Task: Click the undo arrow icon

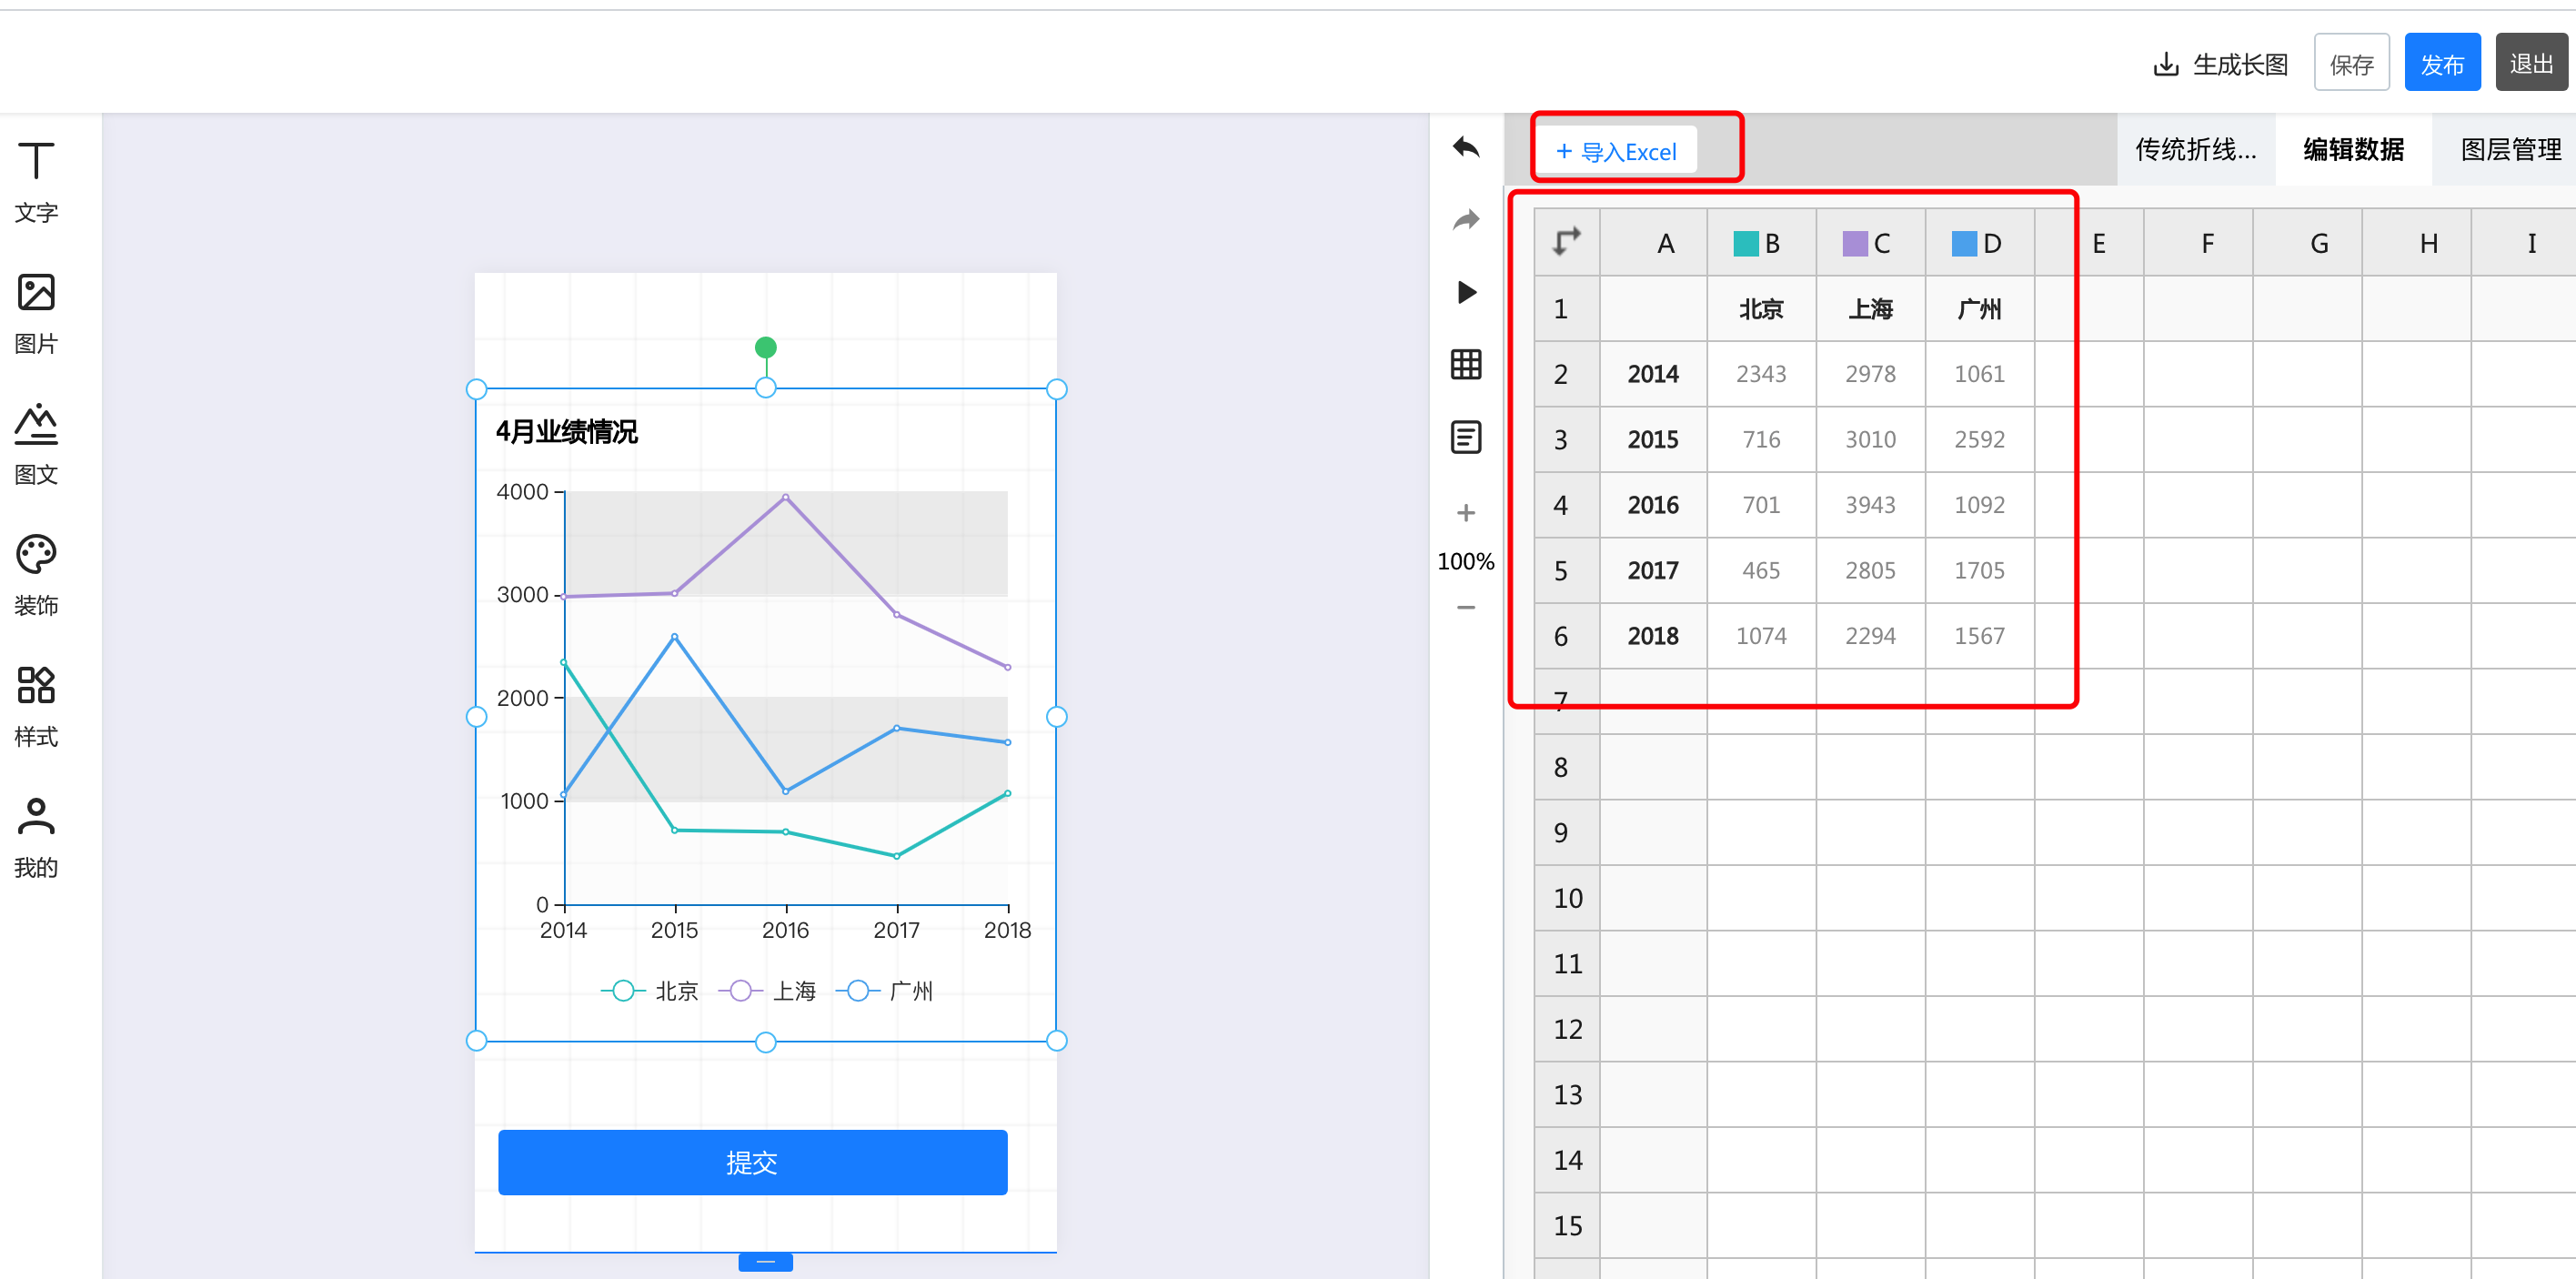Action: click(x=1465, y=148)
